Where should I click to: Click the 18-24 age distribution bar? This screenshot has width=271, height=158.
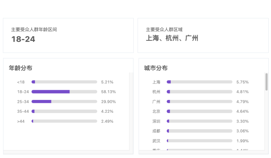coord(64,92)
